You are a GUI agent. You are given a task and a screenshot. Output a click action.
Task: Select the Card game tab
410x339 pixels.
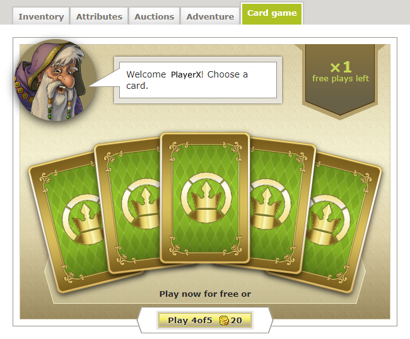tap(272, 13)
